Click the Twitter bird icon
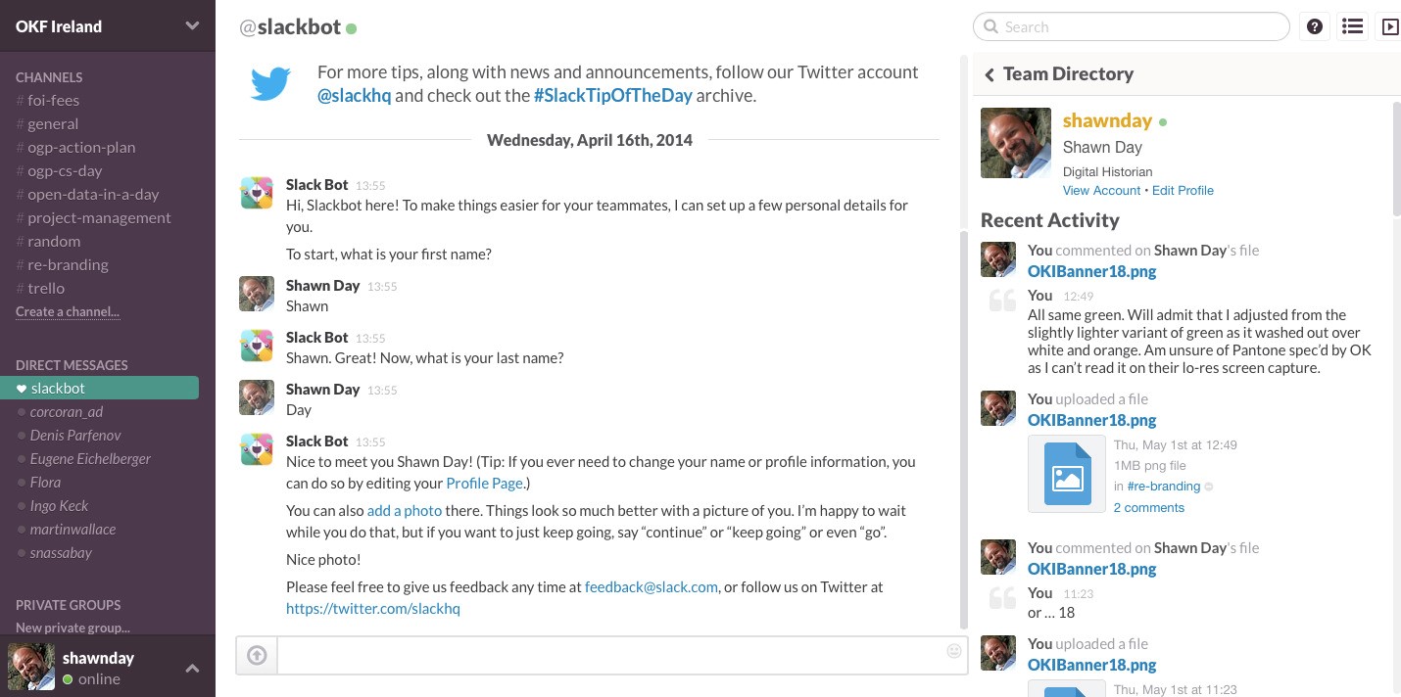 point(270,84)
